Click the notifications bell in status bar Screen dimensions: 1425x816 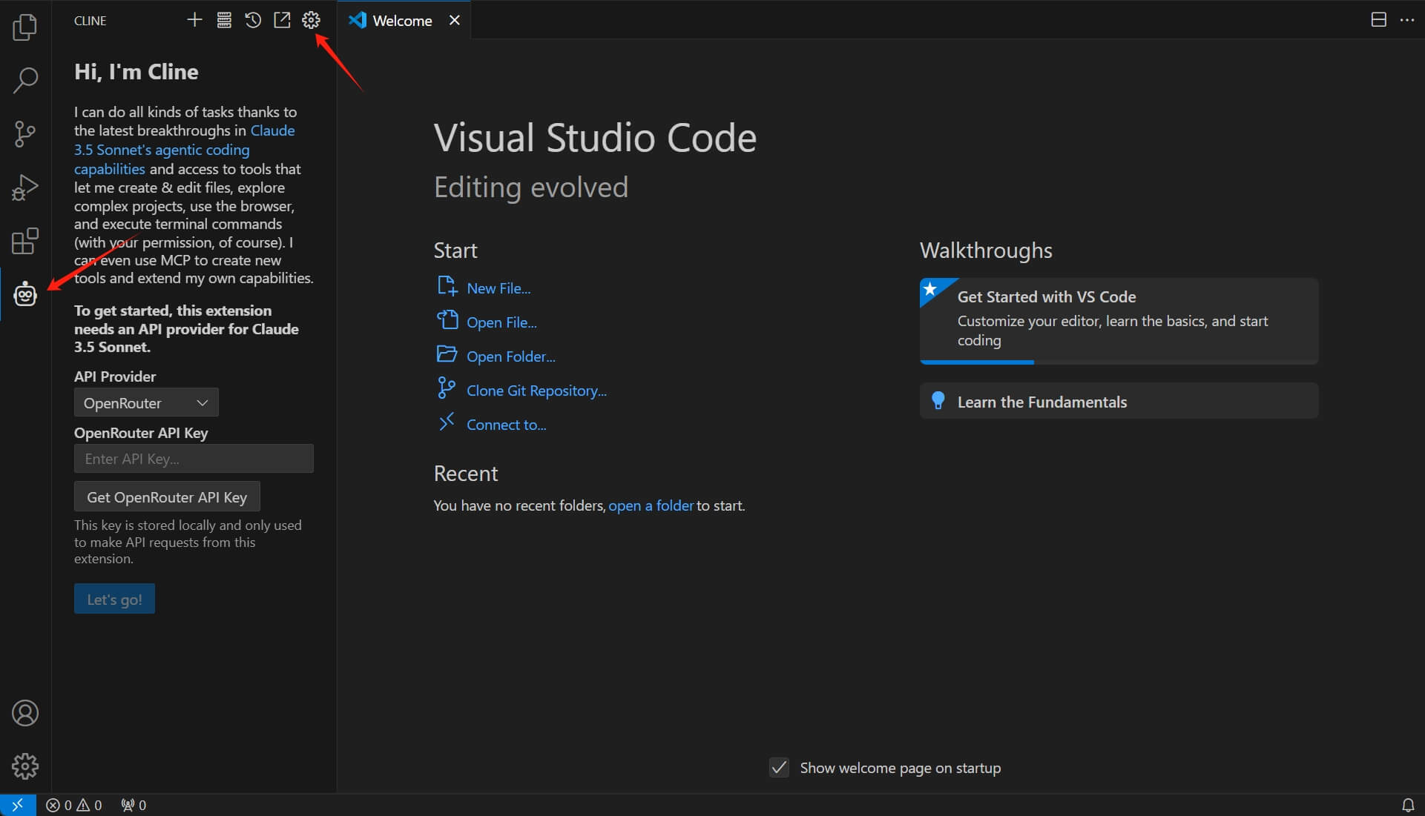(x=1407, y=805)
